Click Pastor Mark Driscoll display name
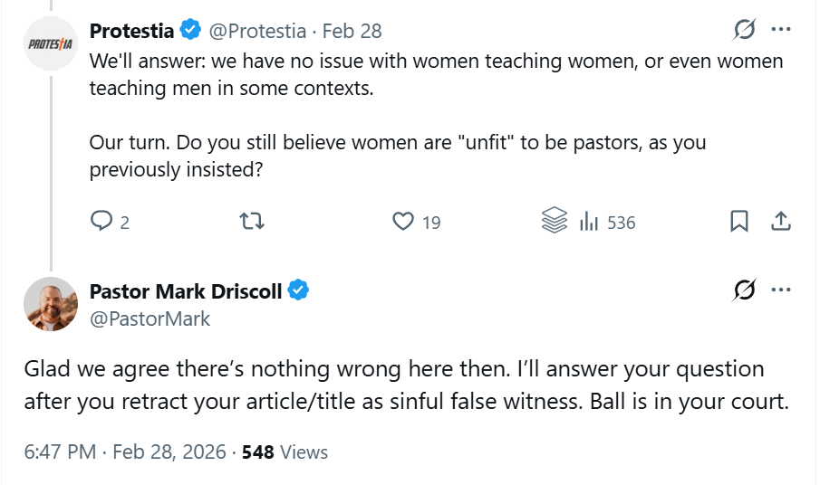 tap(188, 291)
